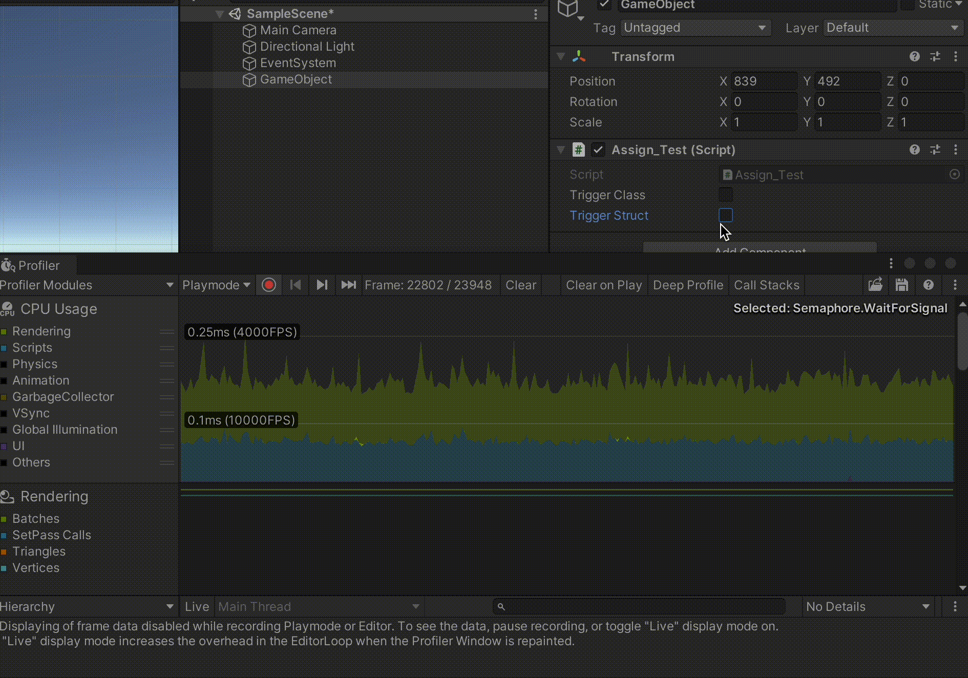
Task: Collapse the Transform component
Action: pyautogui.click(x=561, y=56)
